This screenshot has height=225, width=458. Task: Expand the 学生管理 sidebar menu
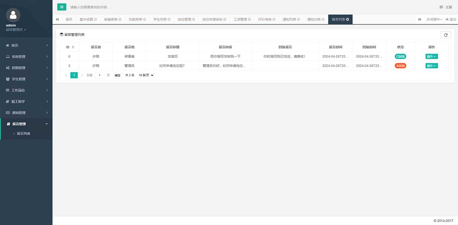(x=26, y=79)
